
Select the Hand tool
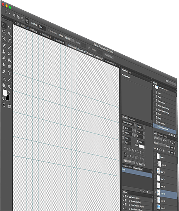(4, 85)
